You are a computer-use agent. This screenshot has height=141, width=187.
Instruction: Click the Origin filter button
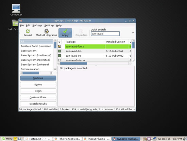pos(38,91)
